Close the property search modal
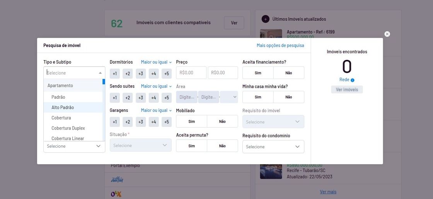The image size is (433, 199). pos(387,34)
